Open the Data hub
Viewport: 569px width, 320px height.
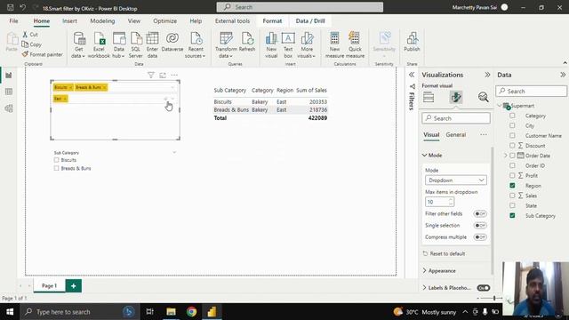click(118, 44)
